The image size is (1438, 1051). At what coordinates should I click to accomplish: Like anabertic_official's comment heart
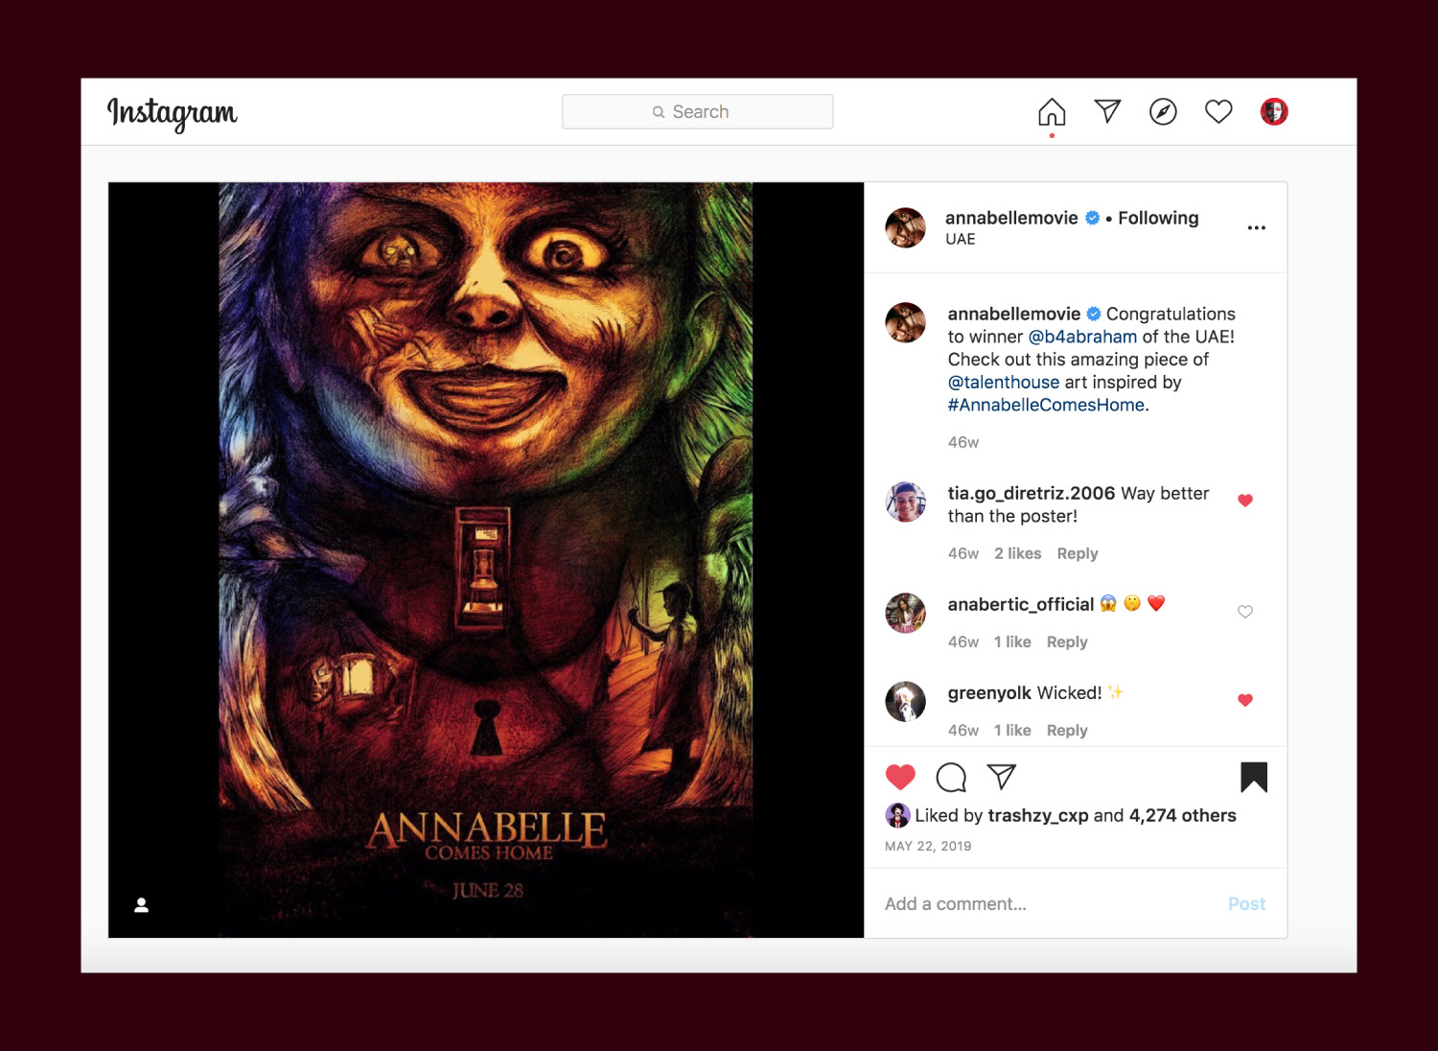(1245, 612)
